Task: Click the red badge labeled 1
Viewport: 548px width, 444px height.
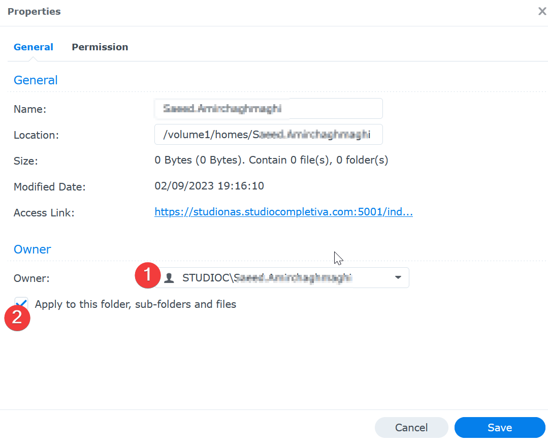Action: tap(147, 275)
